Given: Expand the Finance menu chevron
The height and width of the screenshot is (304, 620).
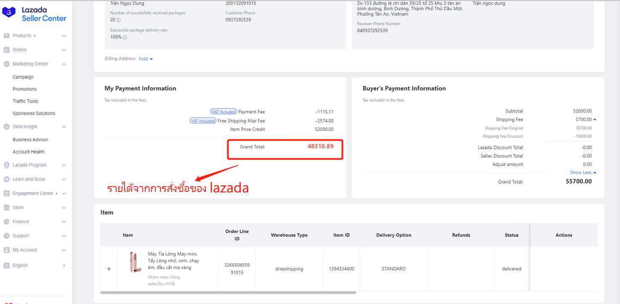Looking at the screenshot, I should (x=64, y=222).
